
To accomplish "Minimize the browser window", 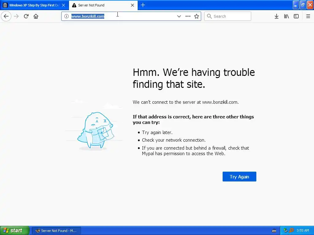I will 296,5.
